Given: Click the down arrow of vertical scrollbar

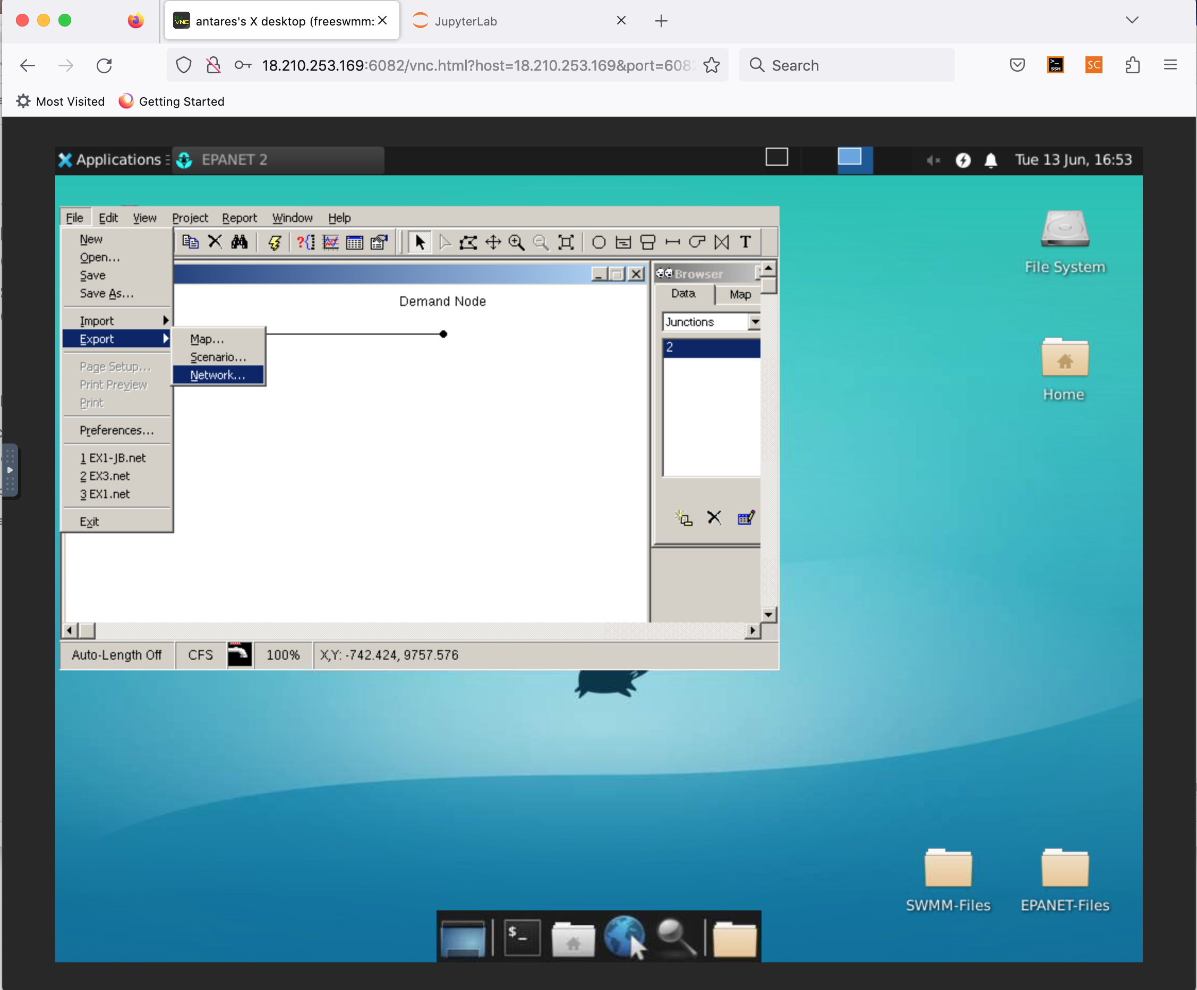Looking at the screenshot, I should pos(768,615).
